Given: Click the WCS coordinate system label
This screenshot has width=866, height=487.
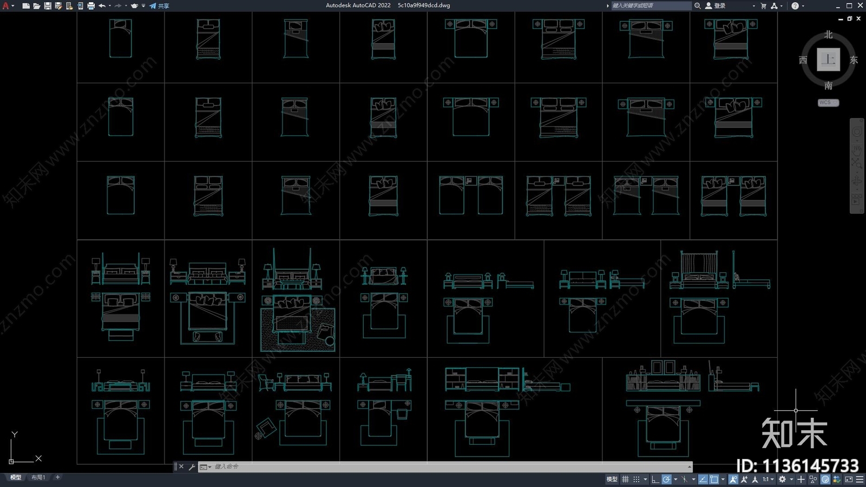Looking at the screenshot, I should click(x=828, y=102).
